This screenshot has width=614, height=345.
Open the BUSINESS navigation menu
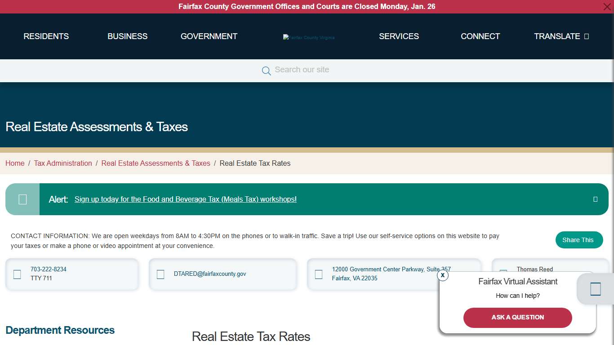pyautogui.click(x=127, y=36)
